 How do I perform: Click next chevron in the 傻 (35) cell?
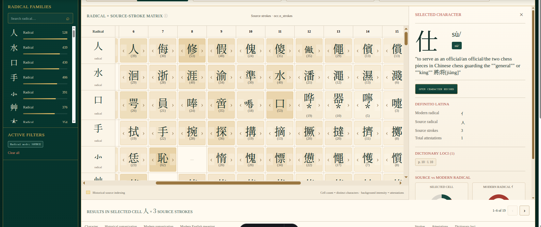[x=290, y=51]
